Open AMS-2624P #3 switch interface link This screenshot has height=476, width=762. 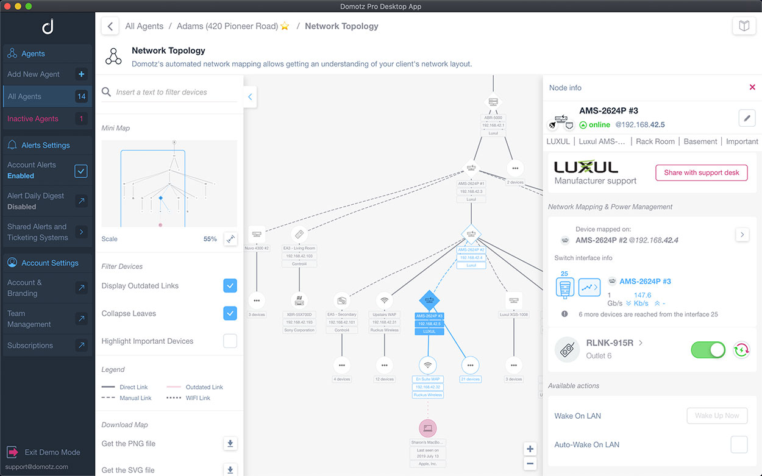pos(645,282)
